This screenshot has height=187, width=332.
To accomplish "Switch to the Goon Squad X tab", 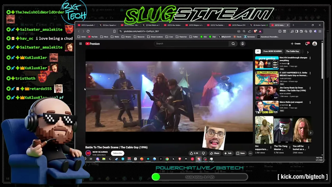I will 109,25.
